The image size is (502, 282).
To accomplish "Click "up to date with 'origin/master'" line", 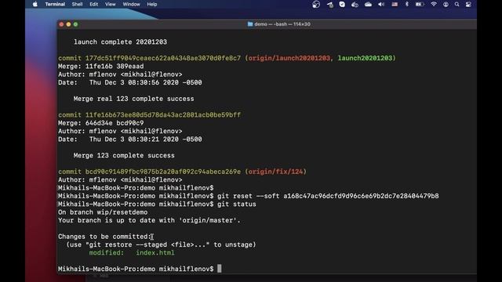I will [x=149, y=220].
